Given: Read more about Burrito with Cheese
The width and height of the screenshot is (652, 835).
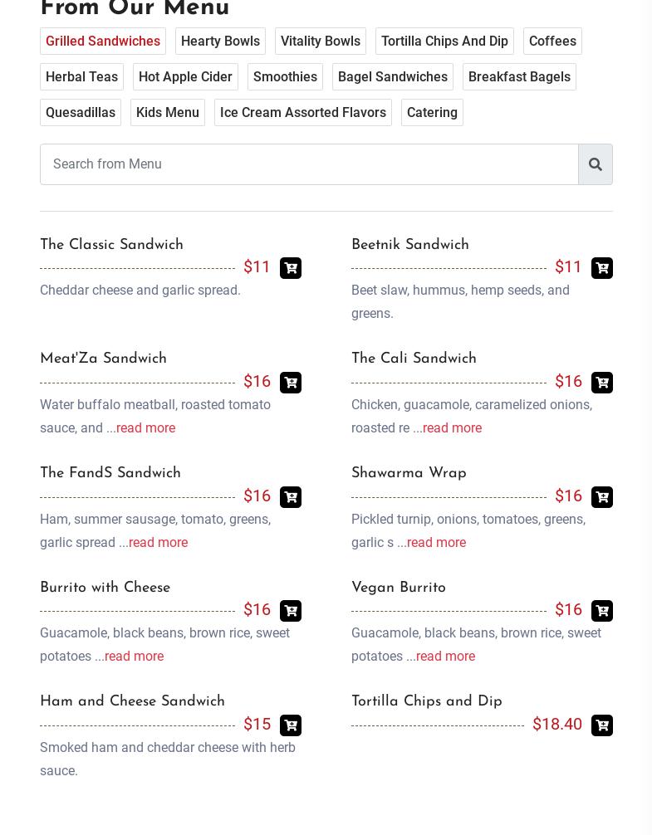Looking at the screenshot, I should pyautogui.click(x=135, y=656).
